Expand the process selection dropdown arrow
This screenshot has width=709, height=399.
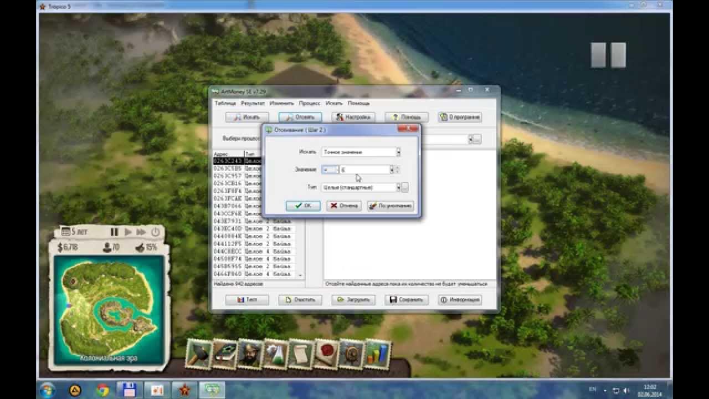[x=471, y=139]
